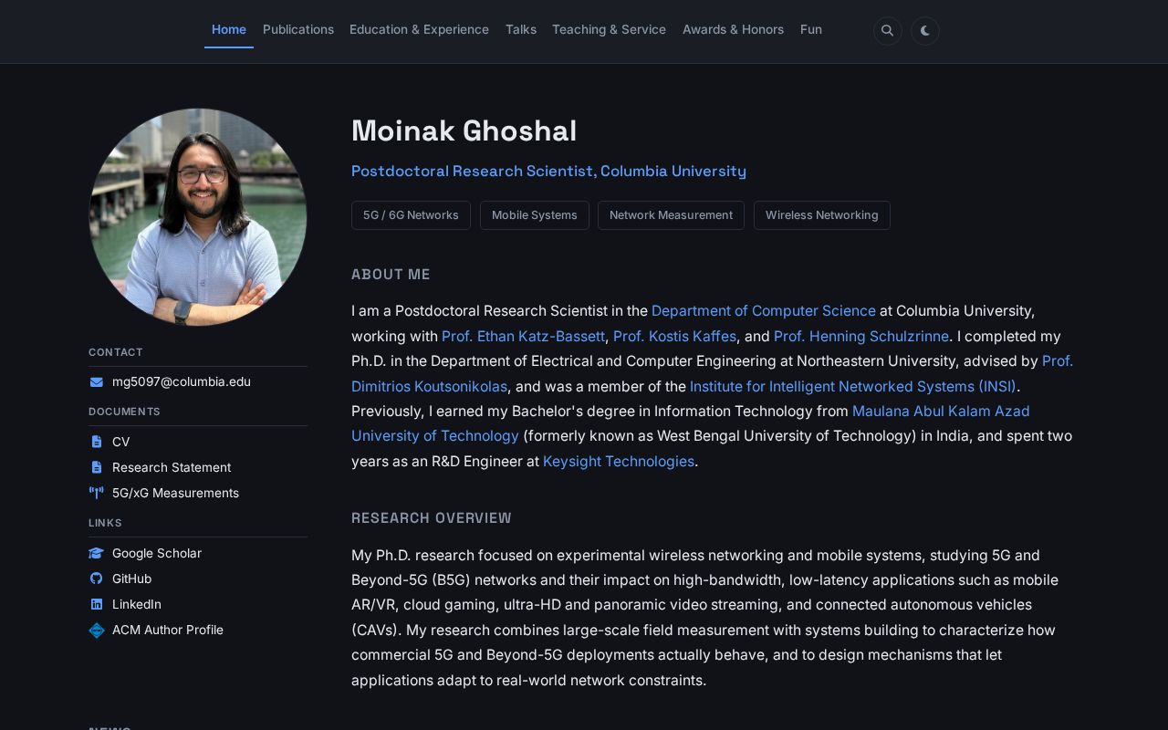
Task: Open the CV link
Action: (120, 442)
